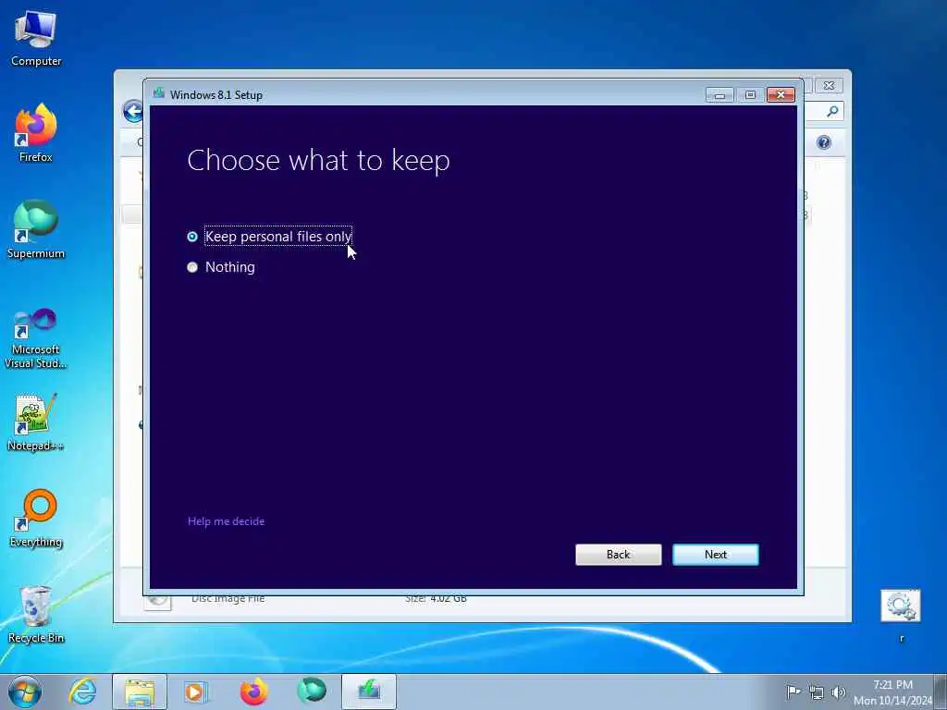Open Everything search desktop shortcut
This screenshot has height=710, width=947.
pos(36,518)
